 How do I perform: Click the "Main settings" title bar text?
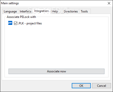[x=10, y=3]
